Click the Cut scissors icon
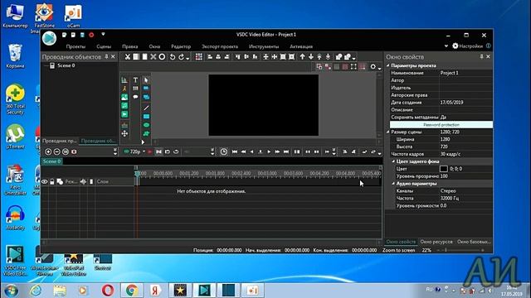The image size is (531, 298). tap(127, 57)
